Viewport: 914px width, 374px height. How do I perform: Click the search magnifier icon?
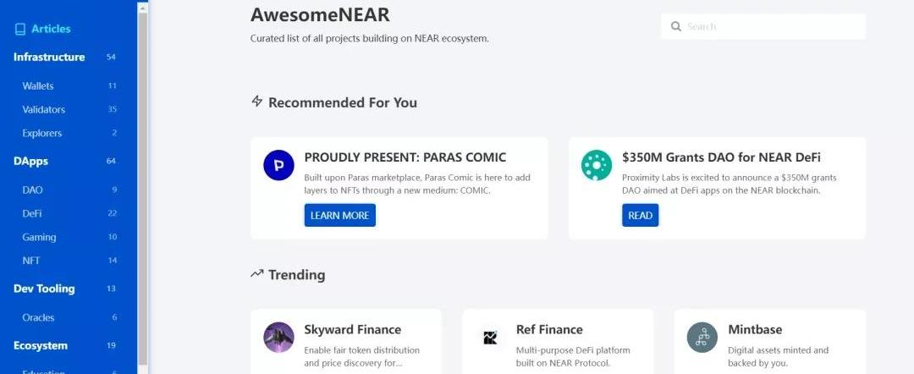coord(676,26)
